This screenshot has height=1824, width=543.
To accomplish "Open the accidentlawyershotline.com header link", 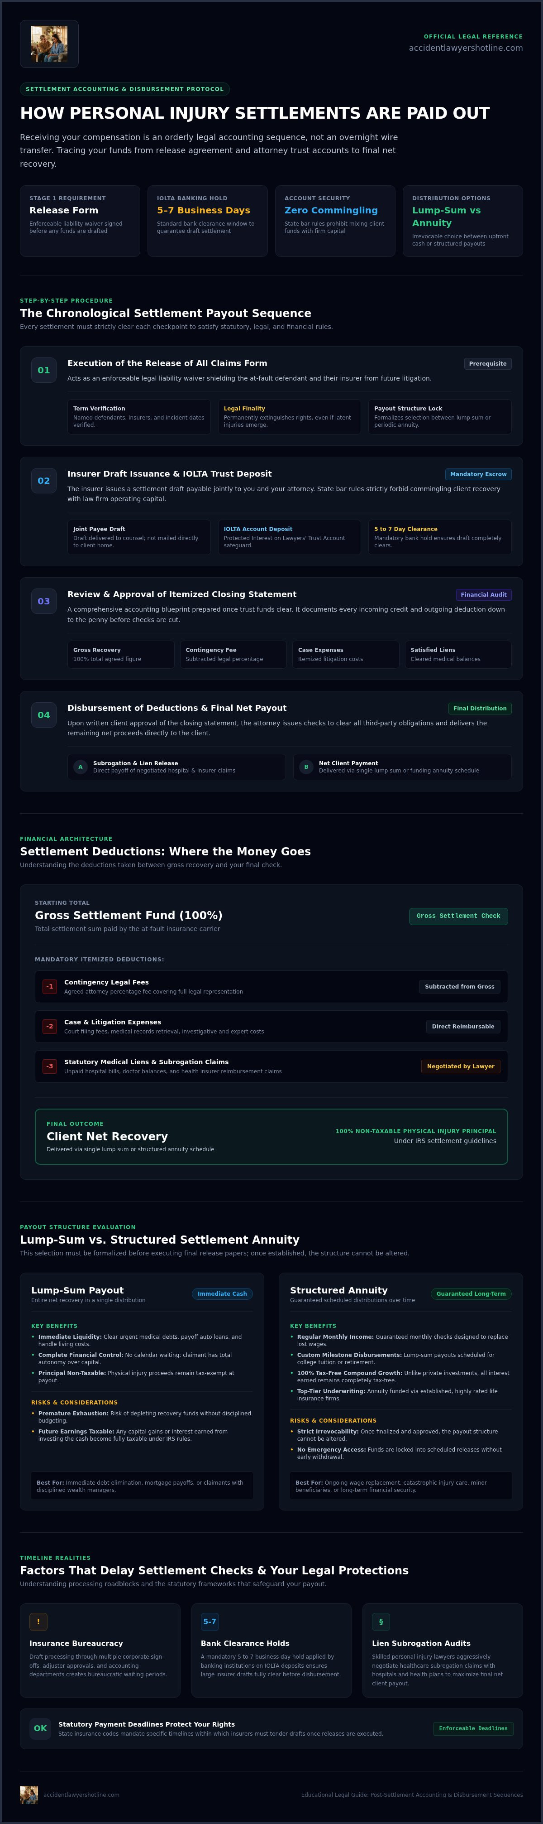I will click(x=465, y=48).
